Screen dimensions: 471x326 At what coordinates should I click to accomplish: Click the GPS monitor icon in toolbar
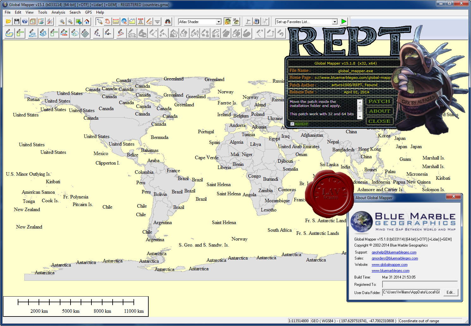click(x=257, y=22)
